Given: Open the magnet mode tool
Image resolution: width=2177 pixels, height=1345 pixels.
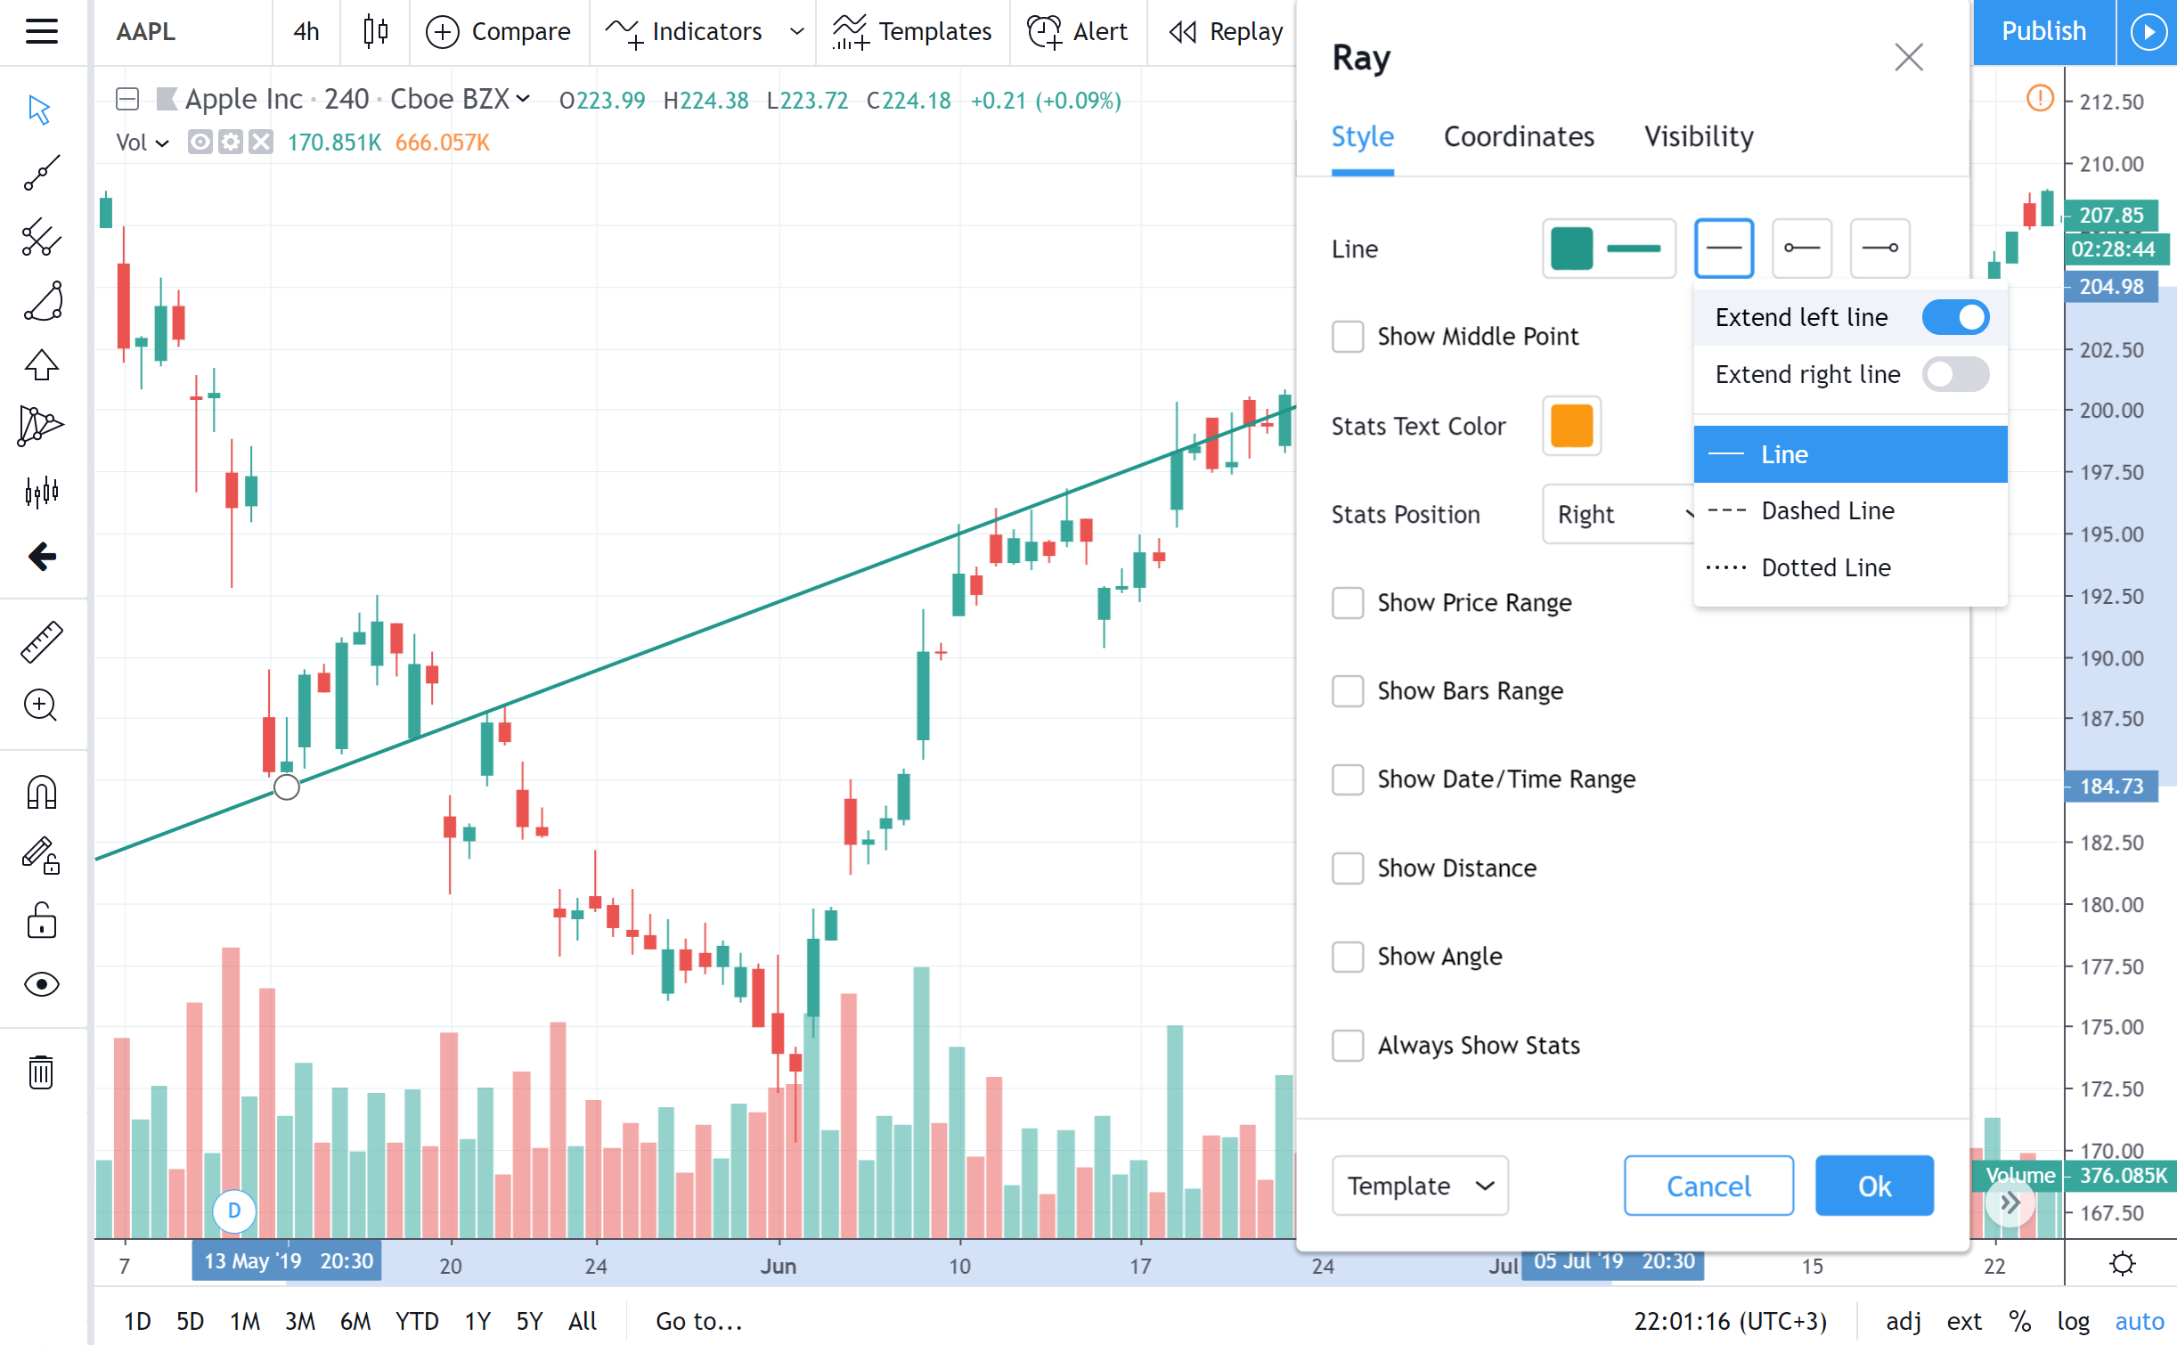Looking at the screenshot, I should click(x=42, y=792).
